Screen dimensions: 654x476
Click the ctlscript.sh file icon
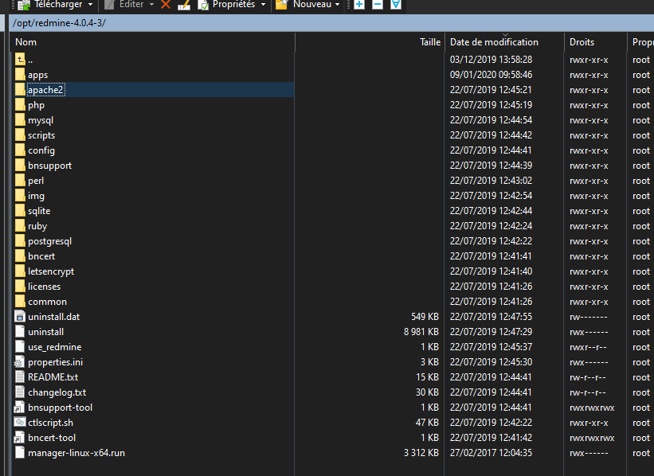point(20,422)
